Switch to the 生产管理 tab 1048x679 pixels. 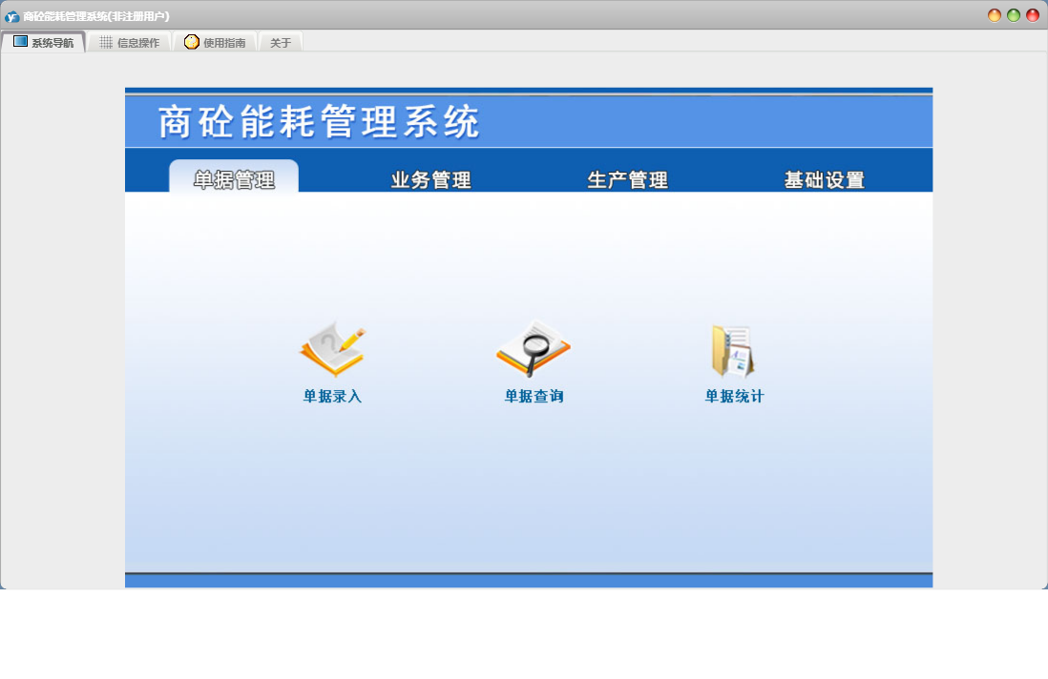627,179
